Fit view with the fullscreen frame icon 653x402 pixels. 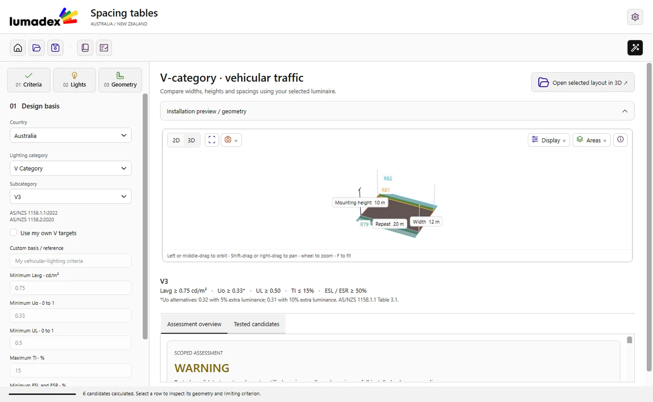click(x=212, y=140)
